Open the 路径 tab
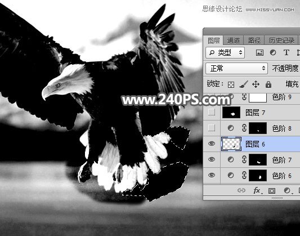Viewport: 300px width, 236px height. [254, 41]
